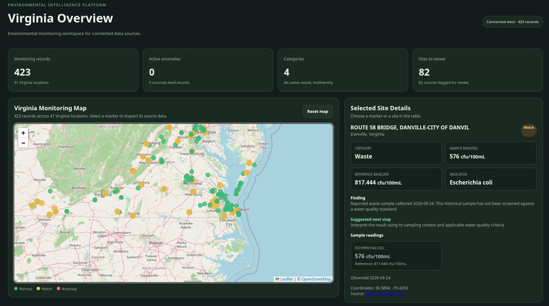Select yellow marker southwest of Waynesboro
Image resolution: width=549 pixels, height=306 pixels.
(x=133, y=171)
